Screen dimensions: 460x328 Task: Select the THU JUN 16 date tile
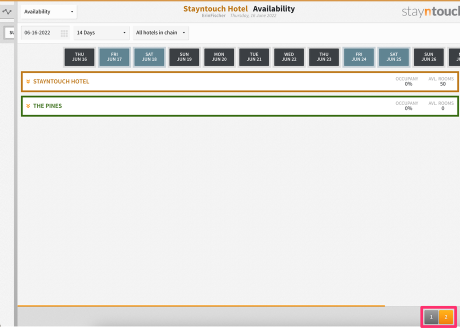(x=79, y=57)
